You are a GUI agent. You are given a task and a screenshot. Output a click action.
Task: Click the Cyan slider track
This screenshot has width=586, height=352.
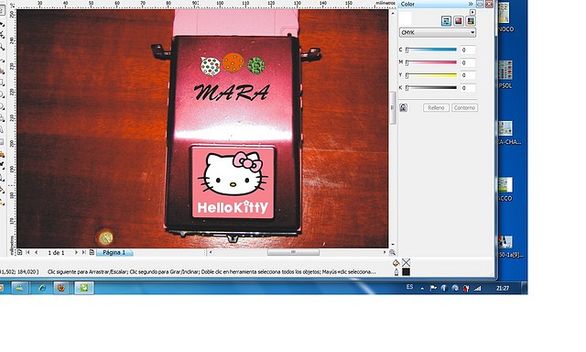tap(431, 49)
